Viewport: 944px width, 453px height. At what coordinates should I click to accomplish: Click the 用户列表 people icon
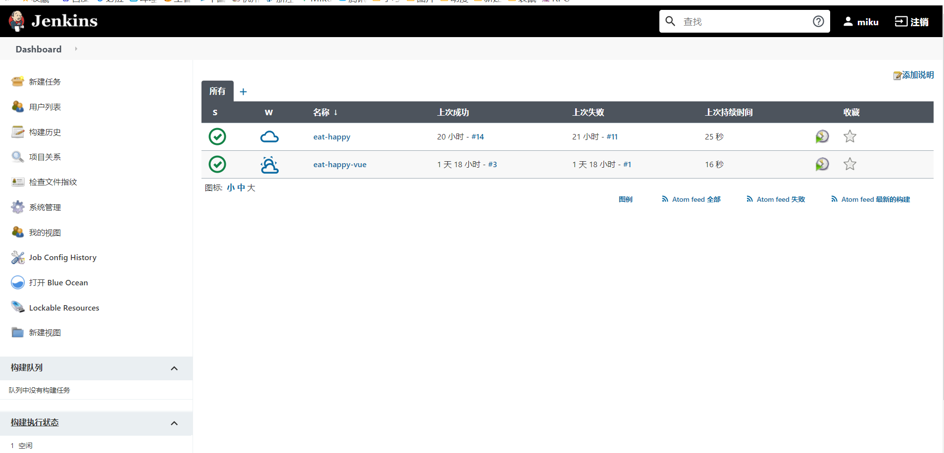point(18,107)
